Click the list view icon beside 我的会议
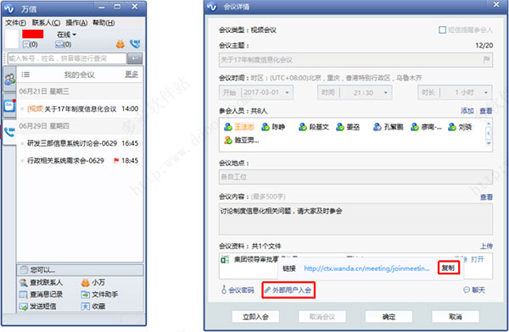The height and width of the screenshot is (332, 509). coord(25,75)
